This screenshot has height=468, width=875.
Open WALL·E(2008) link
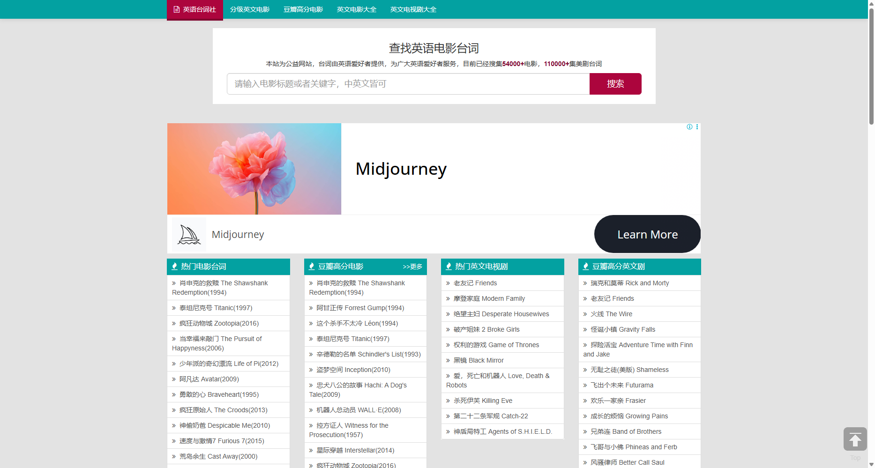pyautogui.click(x=359, y=410)
